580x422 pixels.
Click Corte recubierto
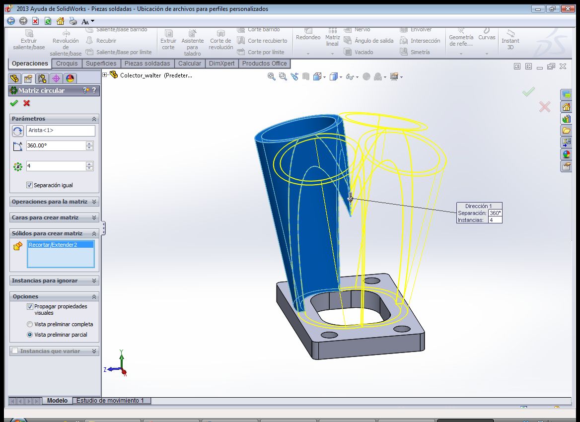pos(262,41)
